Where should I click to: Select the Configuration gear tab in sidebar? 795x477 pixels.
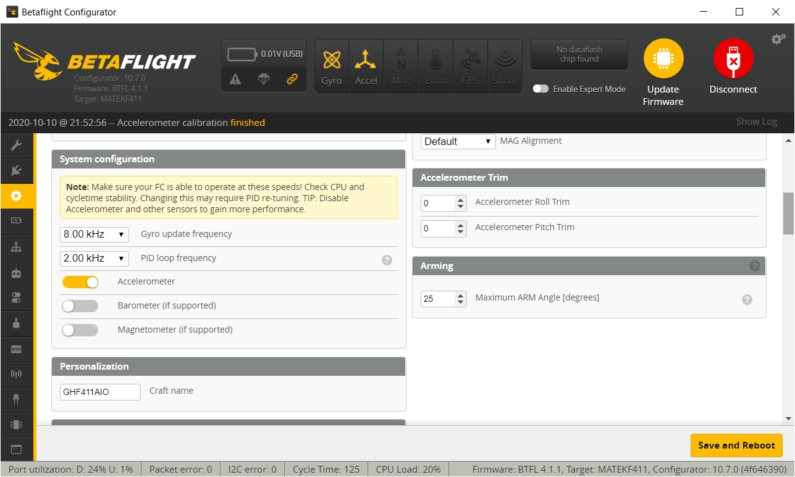coord(17,196)
